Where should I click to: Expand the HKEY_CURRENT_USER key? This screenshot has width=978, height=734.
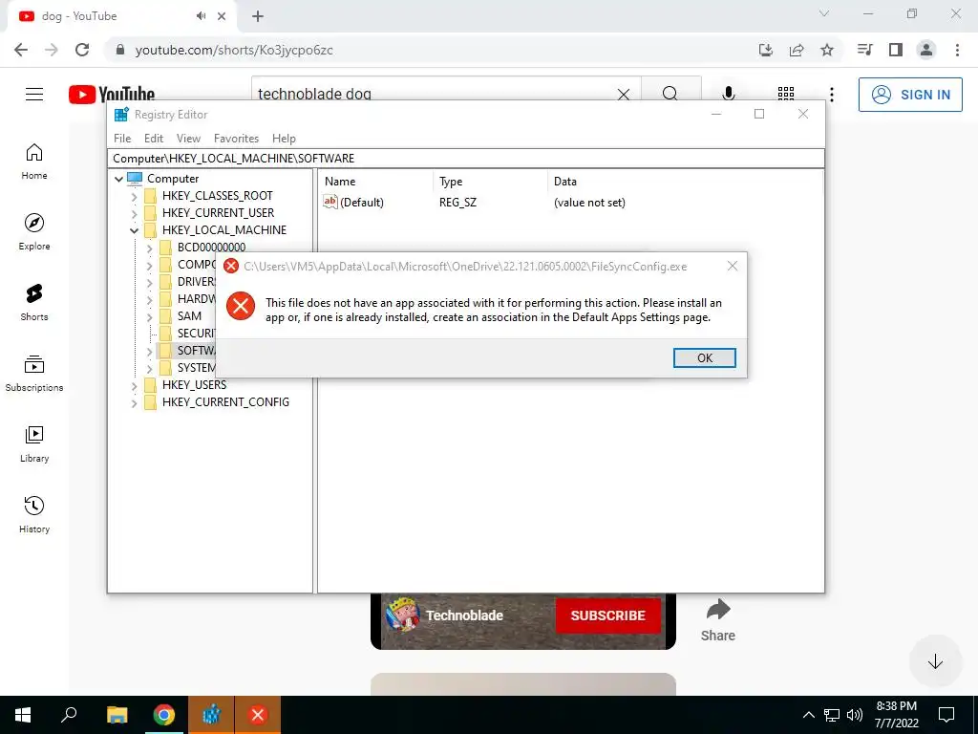[134, 213]
